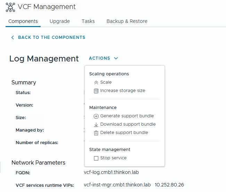Click the Scaling operations section header
The image size is (226, 192).
tap(109, 74)
